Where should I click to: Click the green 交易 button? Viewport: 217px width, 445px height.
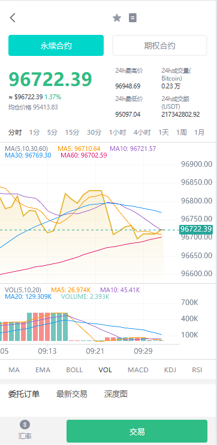point(137,431)
